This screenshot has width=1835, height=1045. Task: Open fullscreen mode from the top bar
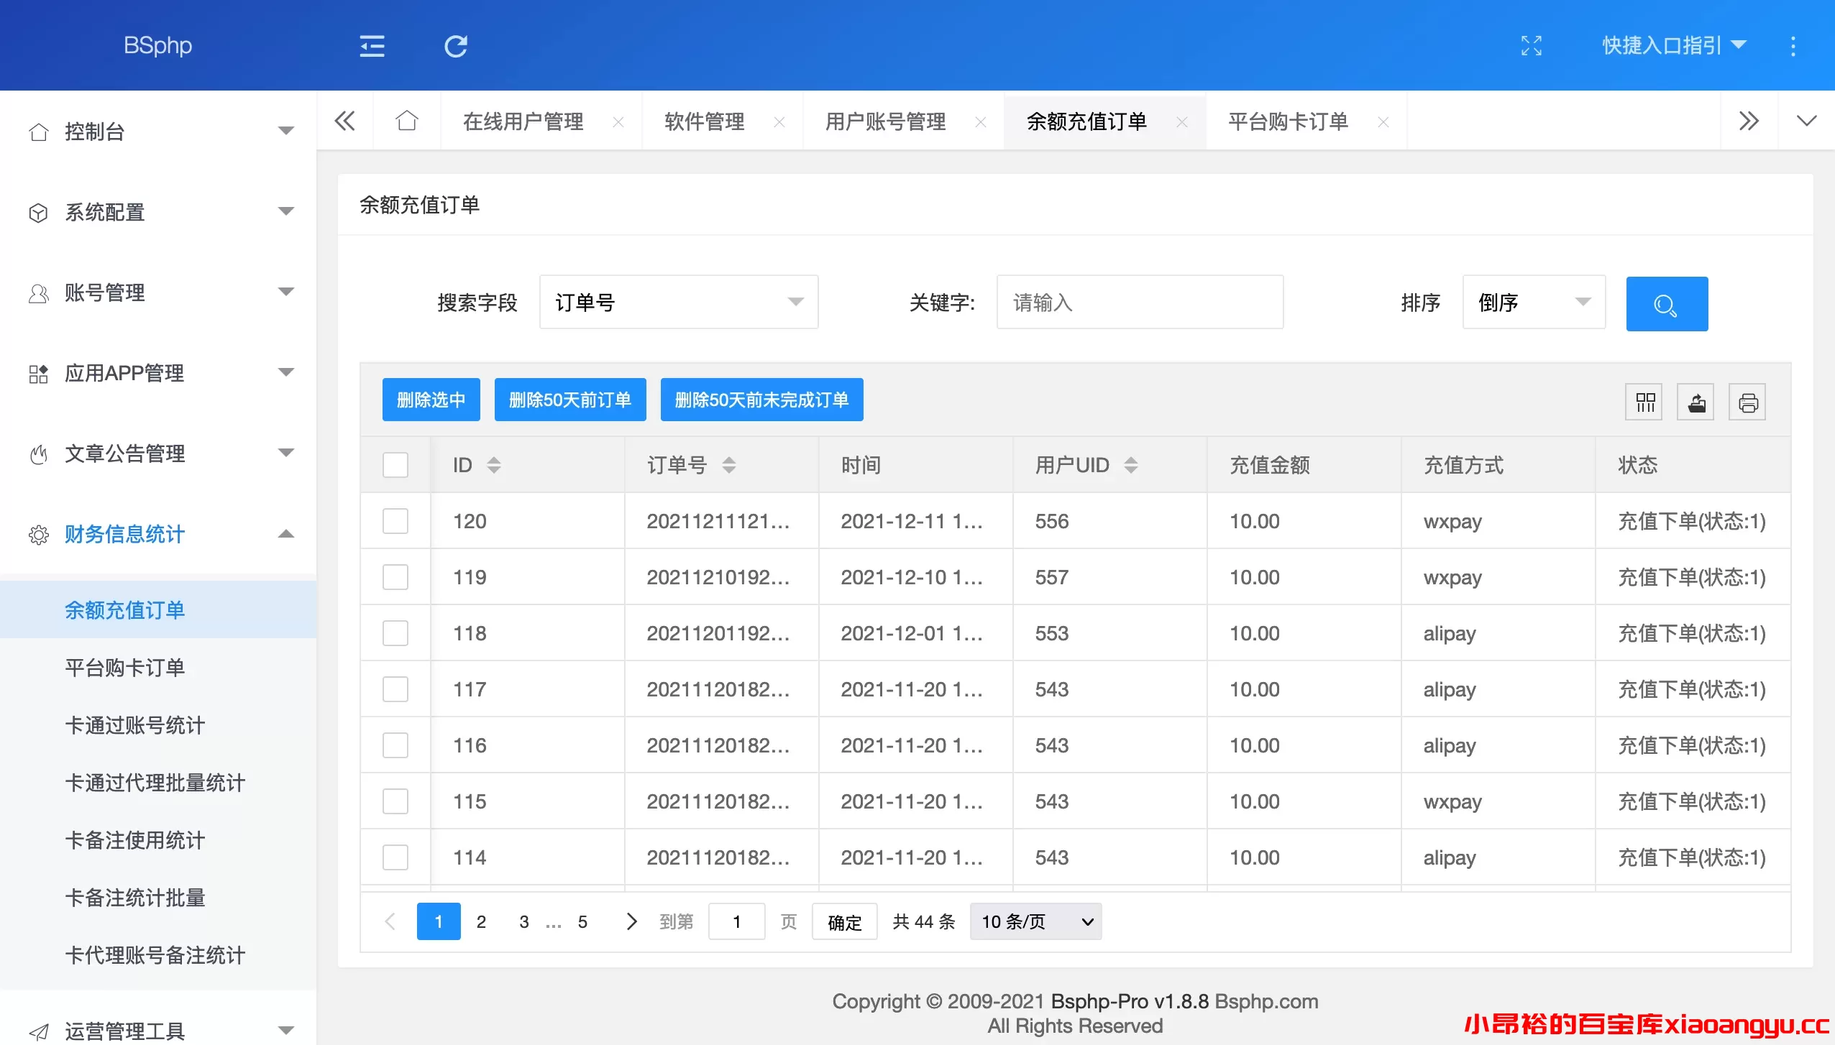tap(1532, 45)
